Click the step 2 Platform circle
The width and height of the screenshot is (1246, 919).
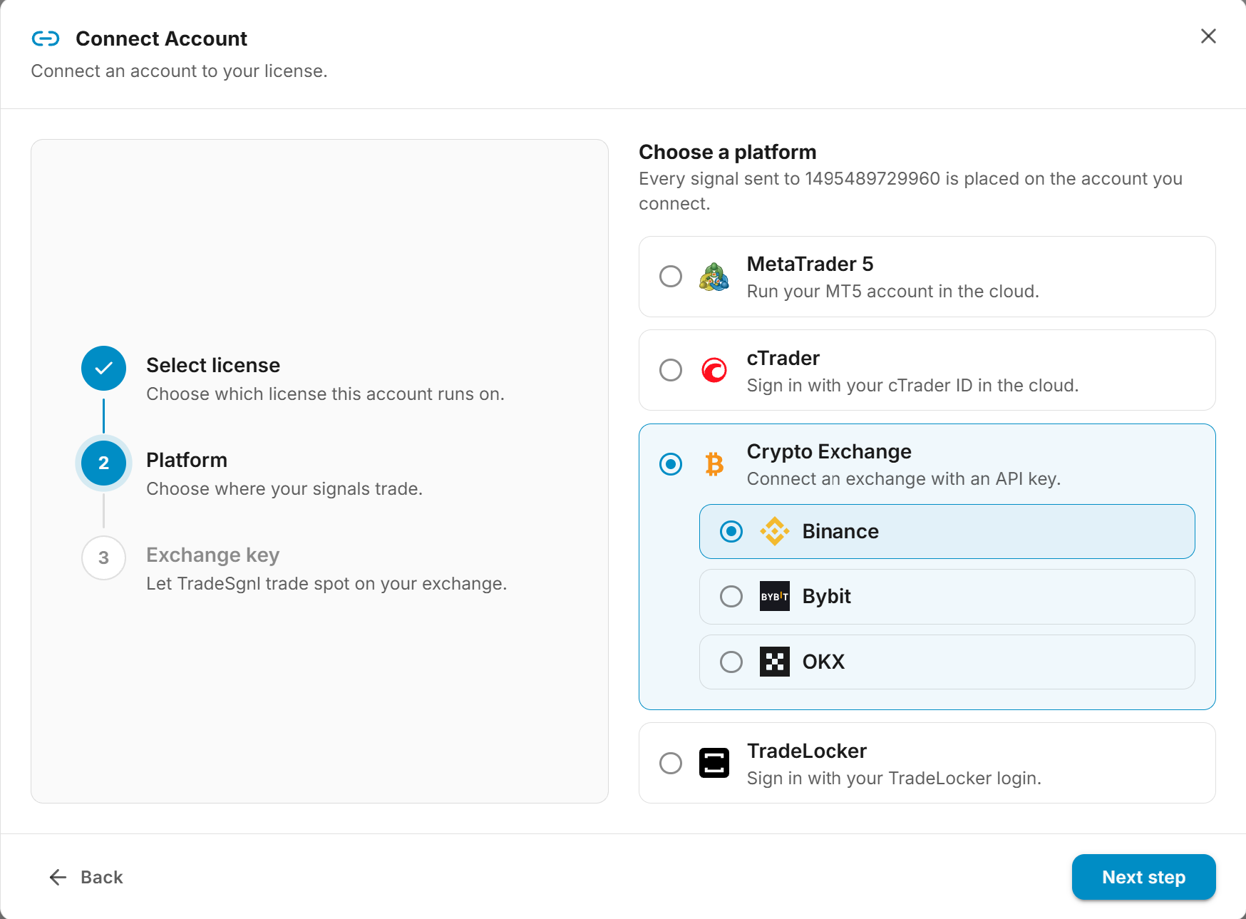click(x=103, y=463)
